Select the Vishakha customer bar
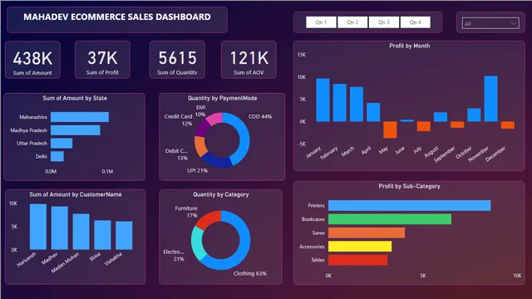This screenshot has width=532, height=299. [x=124, y=236]
